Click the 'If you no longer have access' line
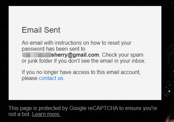 tap(81, 72)
